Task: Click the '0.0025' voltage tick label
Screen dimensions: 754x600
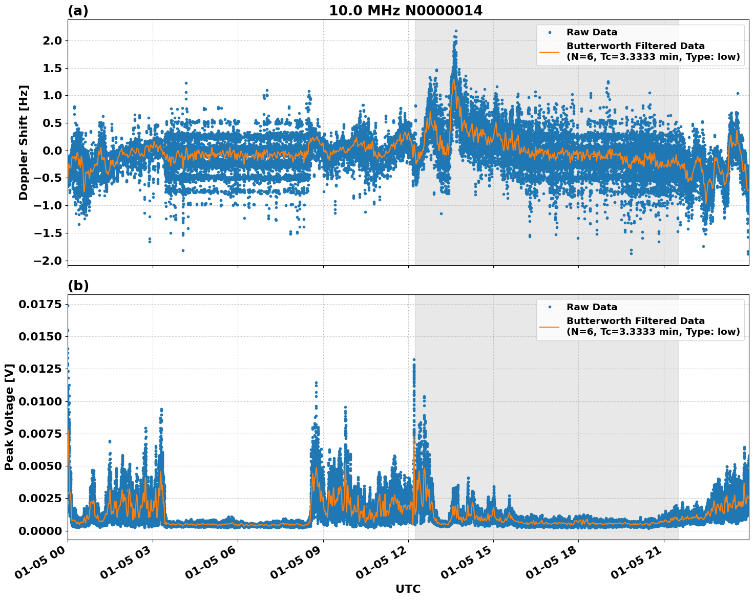Action: [x=40, y=498]
